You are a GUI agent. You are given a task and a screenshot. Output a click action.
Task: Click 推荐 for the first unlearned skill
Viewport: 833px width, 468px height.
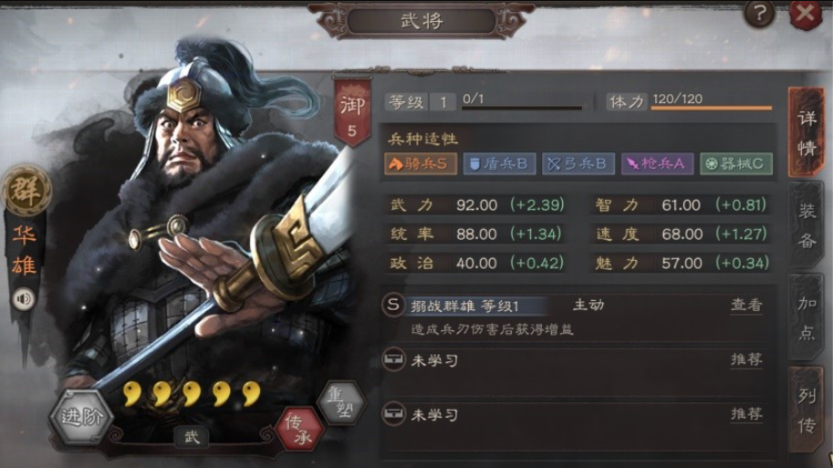(746, 359)
